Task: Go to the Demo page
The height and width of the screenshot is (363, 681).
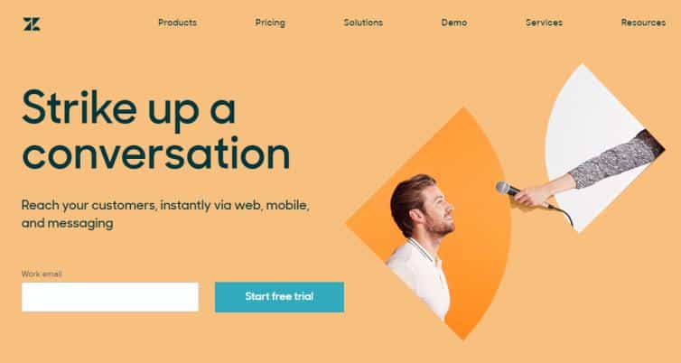Action: (x=454, y=23)
